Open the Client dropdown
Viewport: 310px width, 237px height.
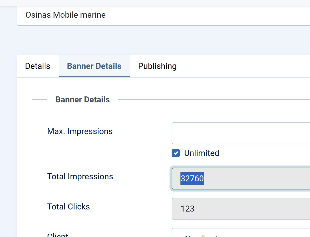[240, 234]
